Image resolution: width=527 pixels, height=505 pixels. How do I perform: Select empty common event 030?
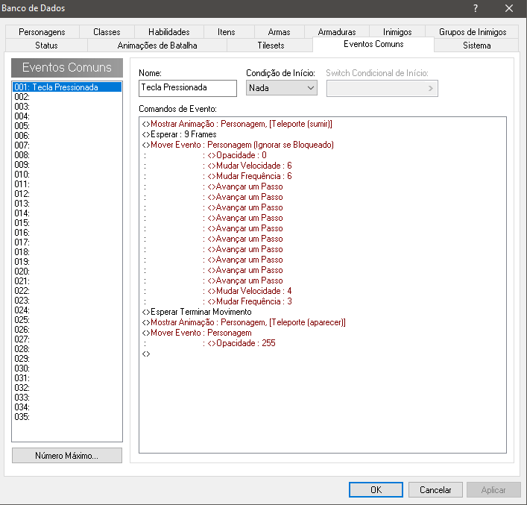click(67, 368)
